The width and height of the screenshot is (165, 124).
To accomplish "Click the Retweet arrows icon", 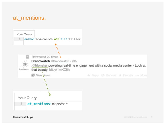I will [x=103, y=75].
